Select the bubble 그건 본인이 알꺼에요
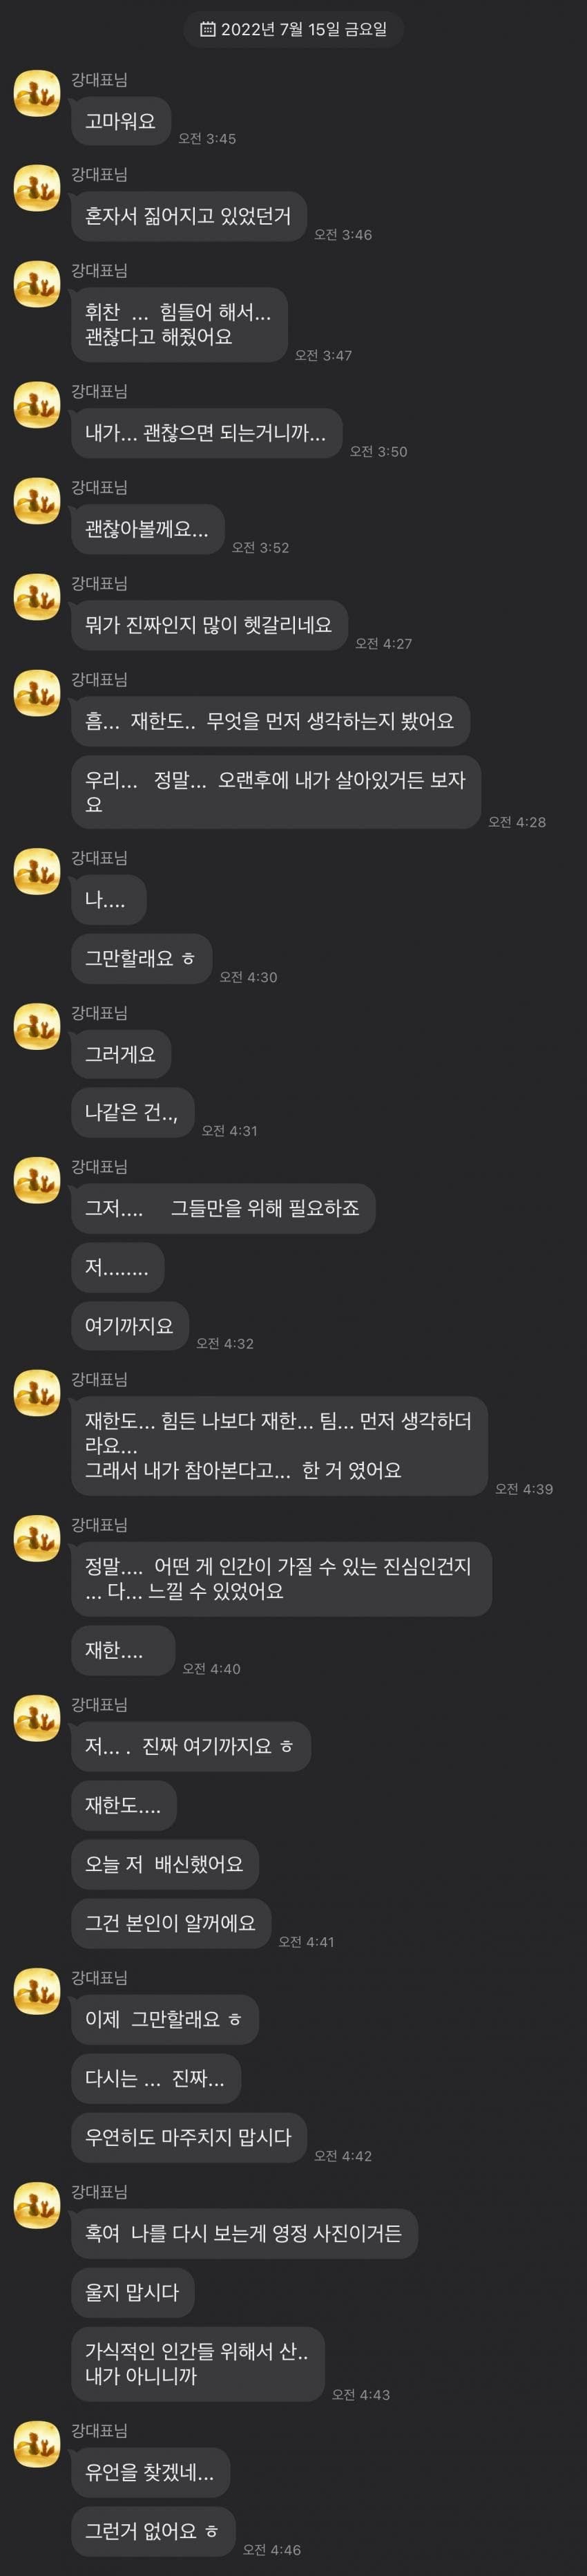 pyautogui.click(x=171, y=1923)
